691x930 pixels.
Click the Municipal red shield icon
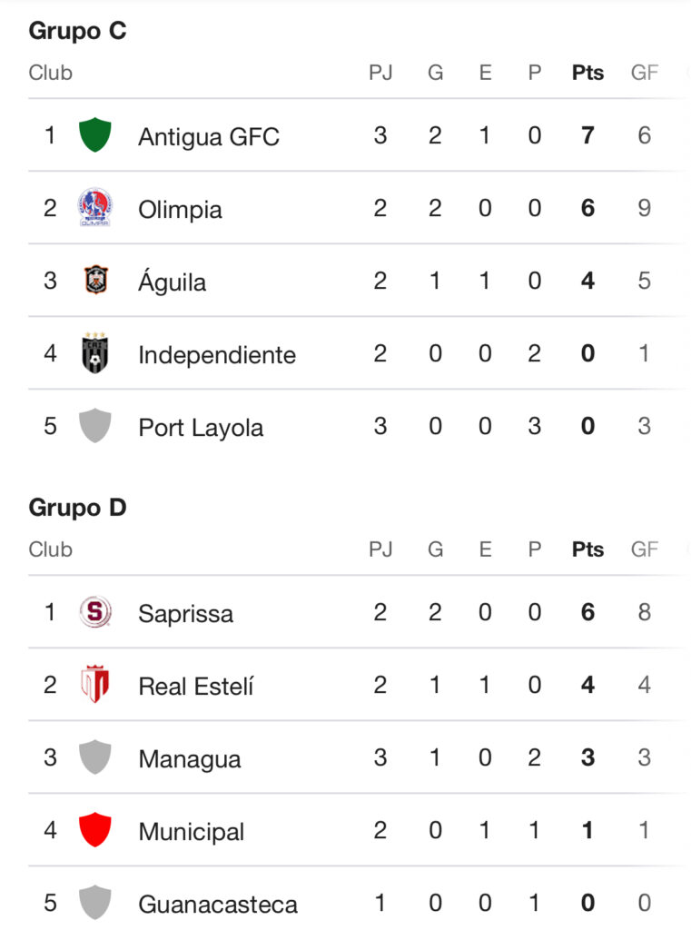coord(95,830)
